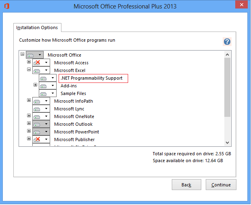Click the Office logo in title bar
This screenshot has width=251, height=205.
[x=7, y=6]
